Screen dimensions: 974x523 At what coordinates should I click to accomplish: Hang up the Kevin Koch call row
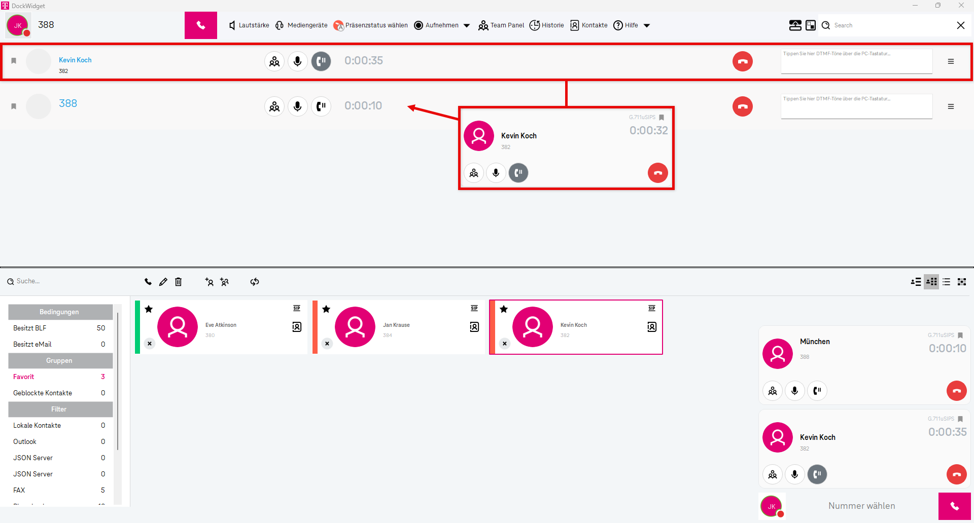(x=742, y=61)
